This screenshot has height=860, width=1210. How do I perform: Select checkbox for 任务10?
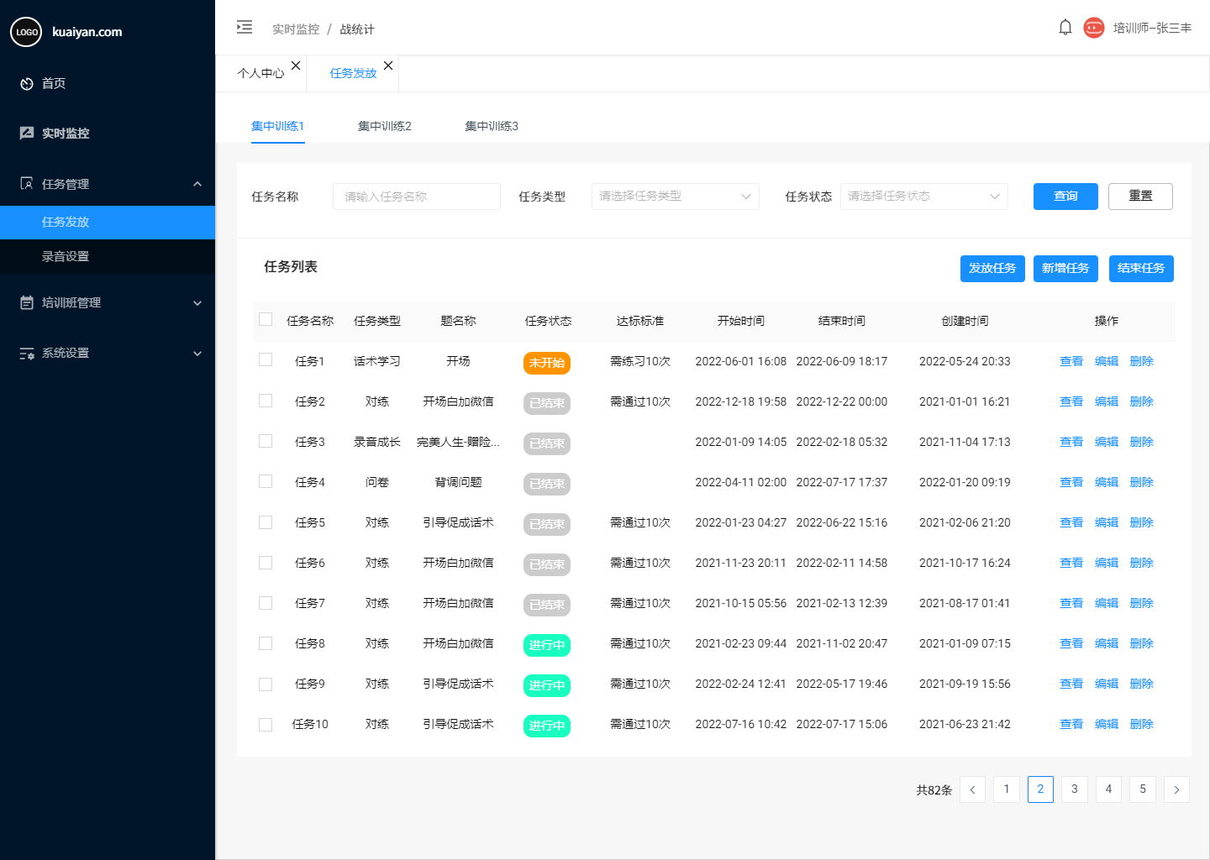pyautogui.click(x=266, y=725)
